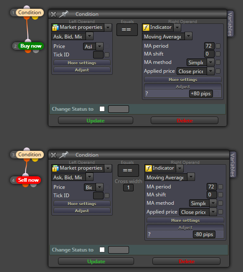The image size is (243, 272).
Task: Open Applied price dropdown in lower panel
Action: click(x=213, y=212)
